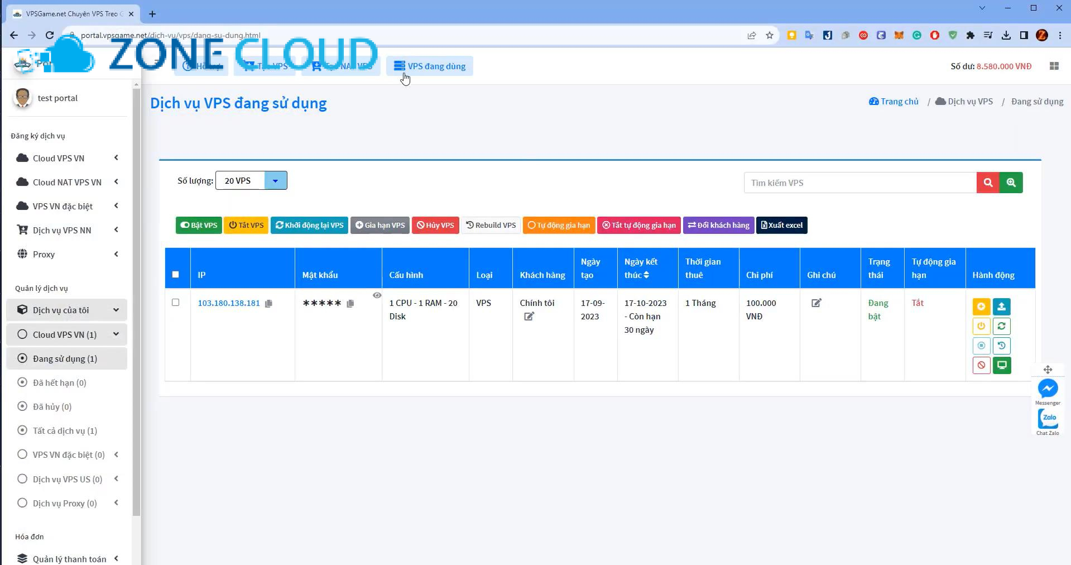Screen dimensions: 1071x565
Task: Open the 20 VPS quantity dropdown
Action: 251,180
